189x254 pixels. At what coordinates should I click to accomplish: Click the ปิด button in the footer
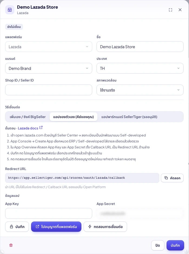158,245
